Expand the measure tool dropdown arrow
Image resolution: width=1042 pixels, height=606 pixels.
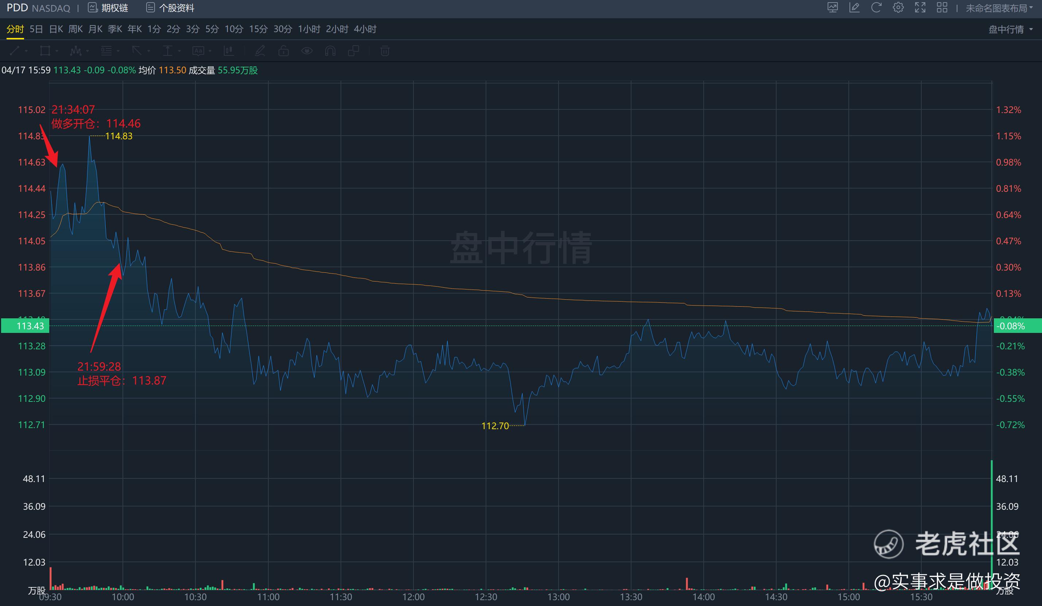(179, 51)
